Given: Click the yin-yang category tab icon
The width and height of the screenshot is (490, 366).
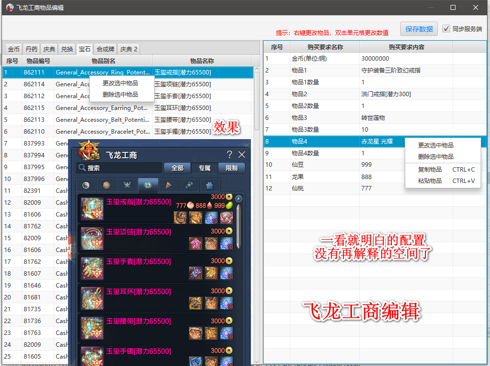Looking at the screenshot, I should click(86, 185).
